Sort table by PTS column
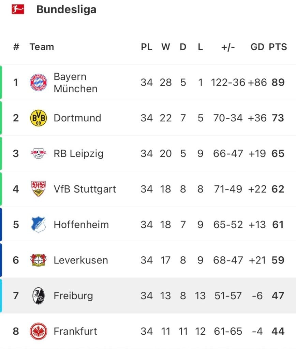Viewport: 296px width, 349px height. pyautogui.click(x=278, y=47)
